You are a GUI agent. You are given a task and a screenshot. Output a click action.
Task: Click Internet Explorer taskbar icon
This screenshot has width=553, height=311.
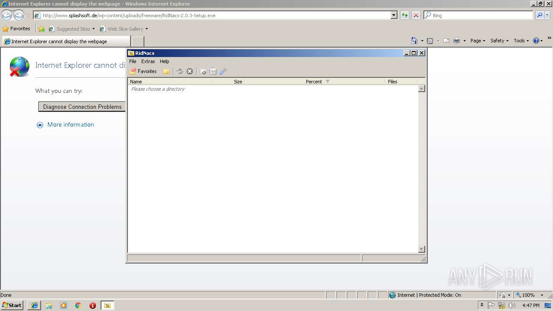(x=35, y=305)
